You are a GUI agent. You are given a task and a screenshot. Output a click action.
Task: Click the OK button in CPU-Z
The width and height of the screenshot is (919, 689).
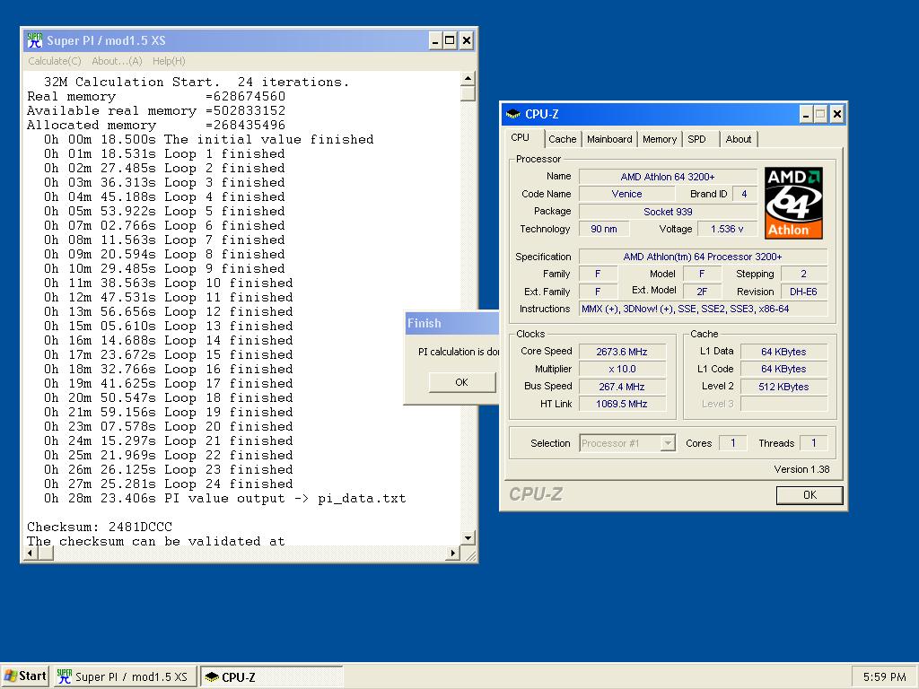(810, 495)
